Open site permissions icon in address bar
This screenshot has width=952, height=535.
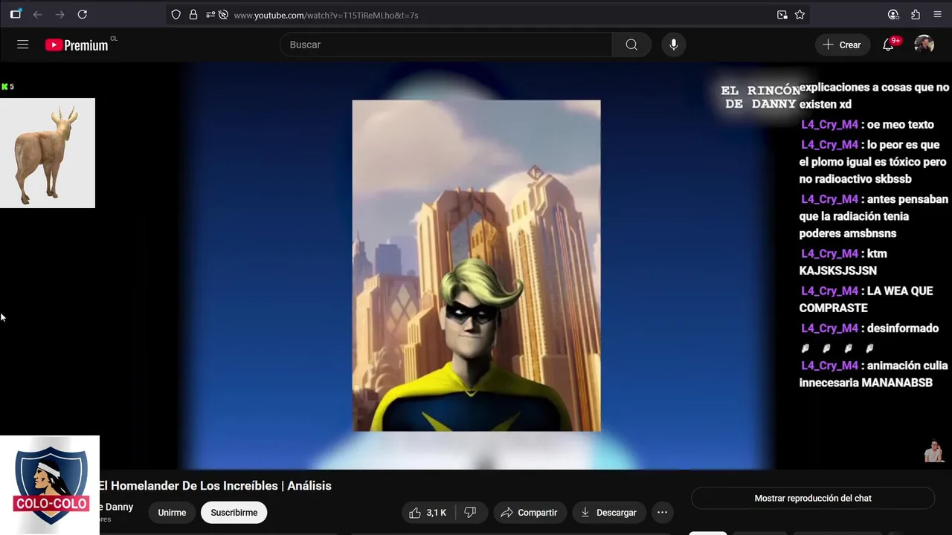click(x=210, y=15)
